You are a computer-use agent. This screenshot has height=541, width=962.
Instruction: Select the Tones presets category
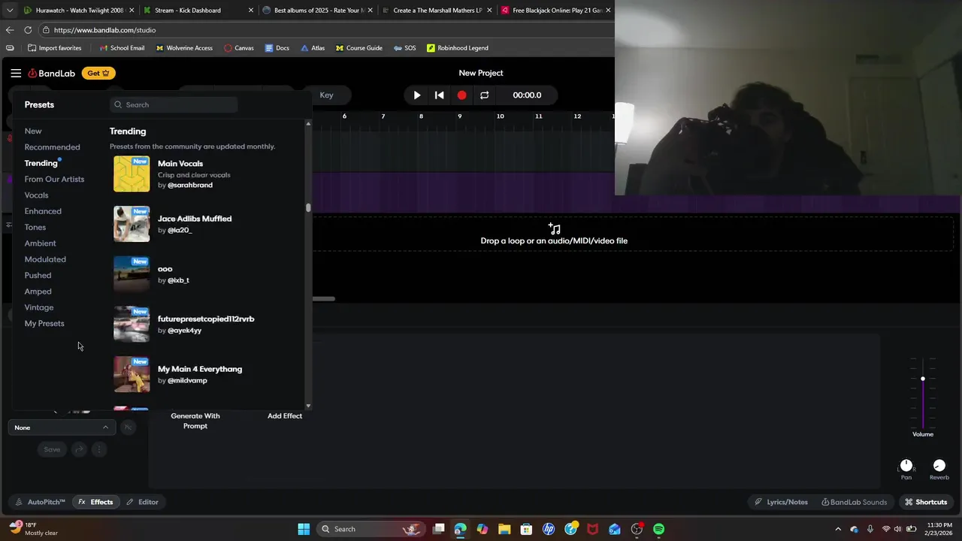point(35,227)
